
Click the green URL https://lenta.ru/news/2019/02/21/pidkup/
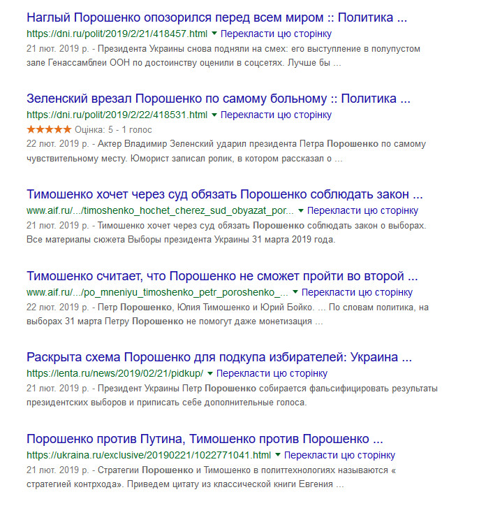tap(115, 373)
